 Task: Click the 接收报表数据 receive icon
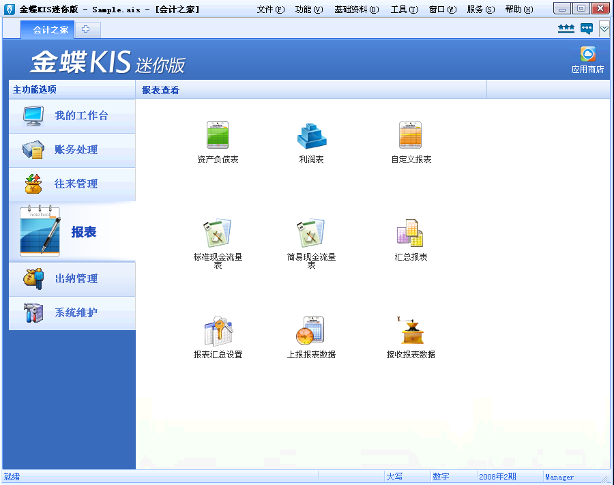411,332
